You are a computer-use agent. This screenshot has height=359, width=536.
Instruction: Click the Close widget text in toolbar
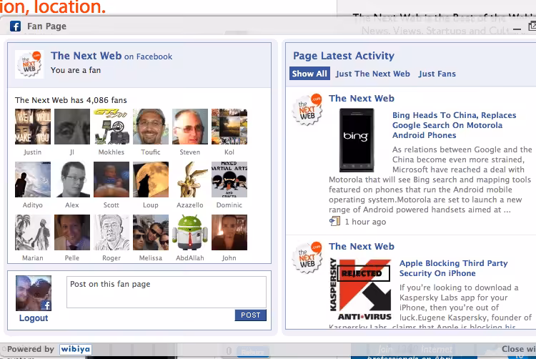click(519, 349)
